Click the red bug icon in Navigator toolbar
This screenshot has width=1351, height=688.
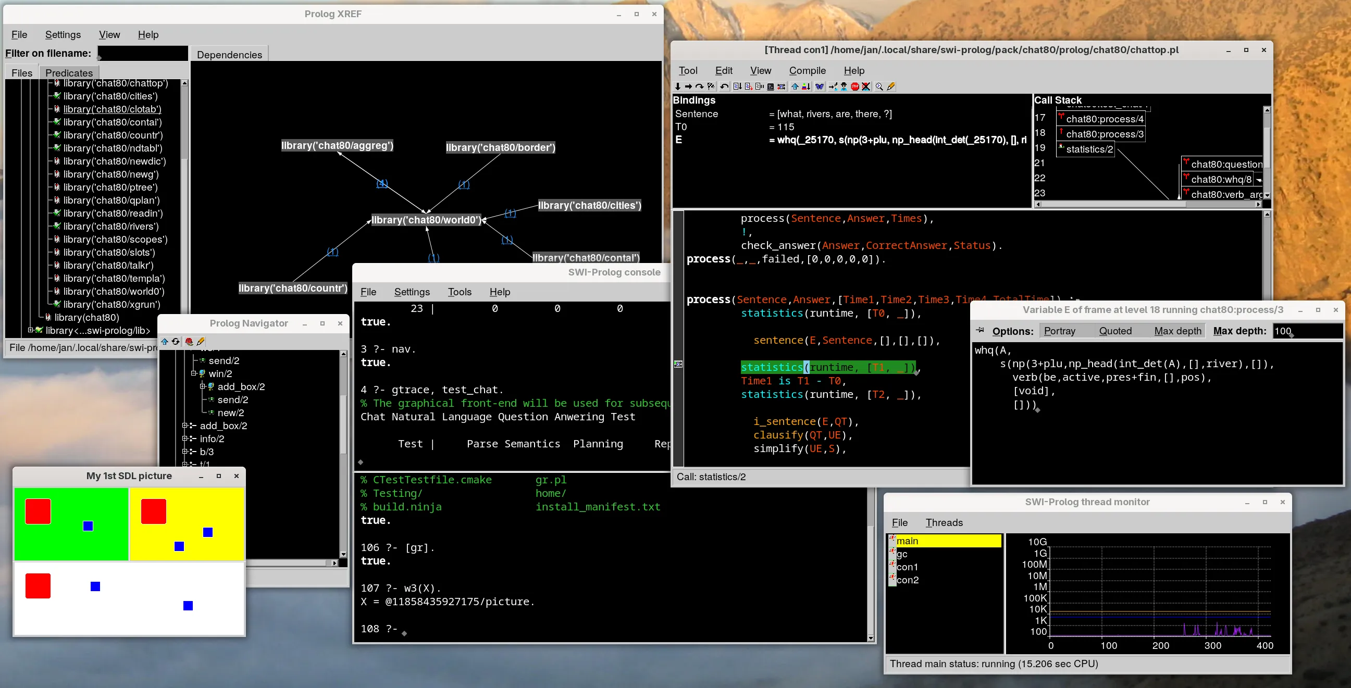189,341
